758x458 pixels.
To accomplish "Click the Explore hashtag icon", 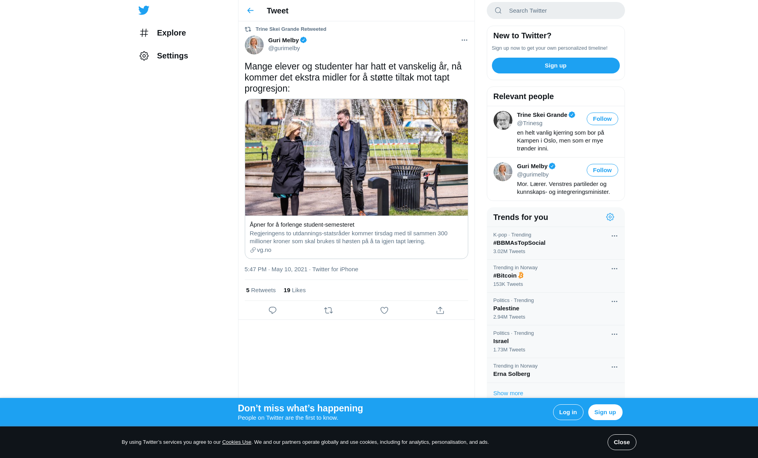I will click(x=144, y=33).
